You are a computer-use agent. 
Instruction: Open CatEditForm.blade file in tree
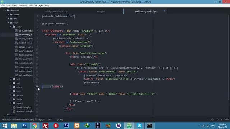[26, 43]
